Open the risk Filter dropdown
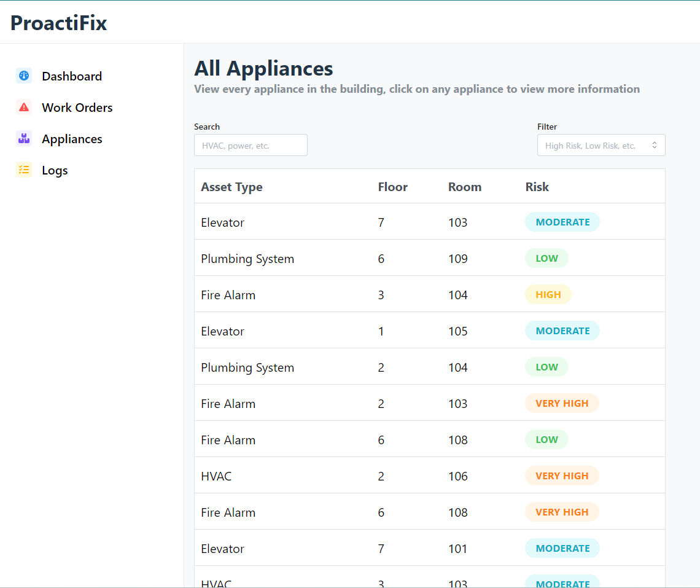The width and height of the screenshot is (700, 588). (601, 145)
